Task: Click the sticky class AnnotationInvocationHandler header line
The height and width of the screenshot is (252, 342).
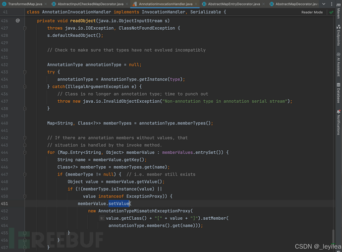Action: pos(126,12)
